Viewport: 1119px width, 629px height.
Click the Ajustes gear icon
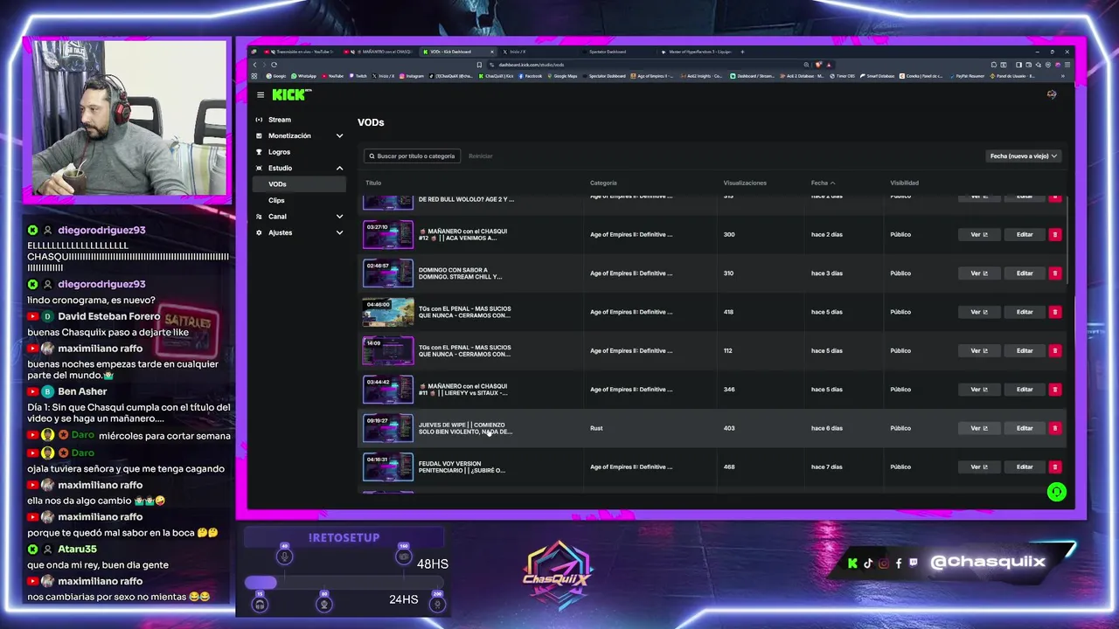(259, 232)
